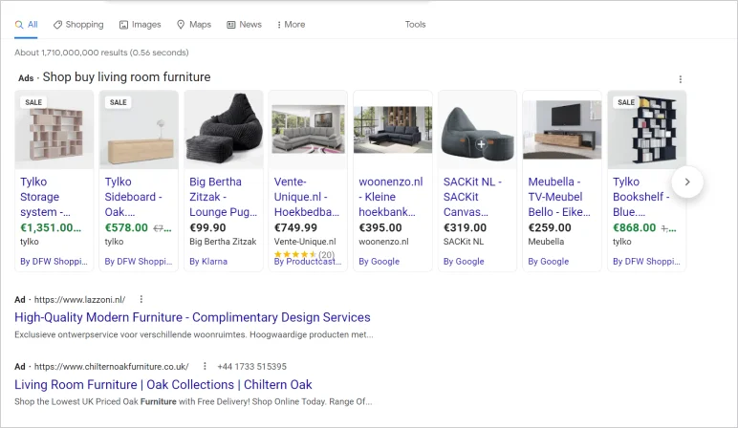Screen dimensions: 738x428
Task: Click phone number +44 1733 515395
Action: click(x=251, y=367)
